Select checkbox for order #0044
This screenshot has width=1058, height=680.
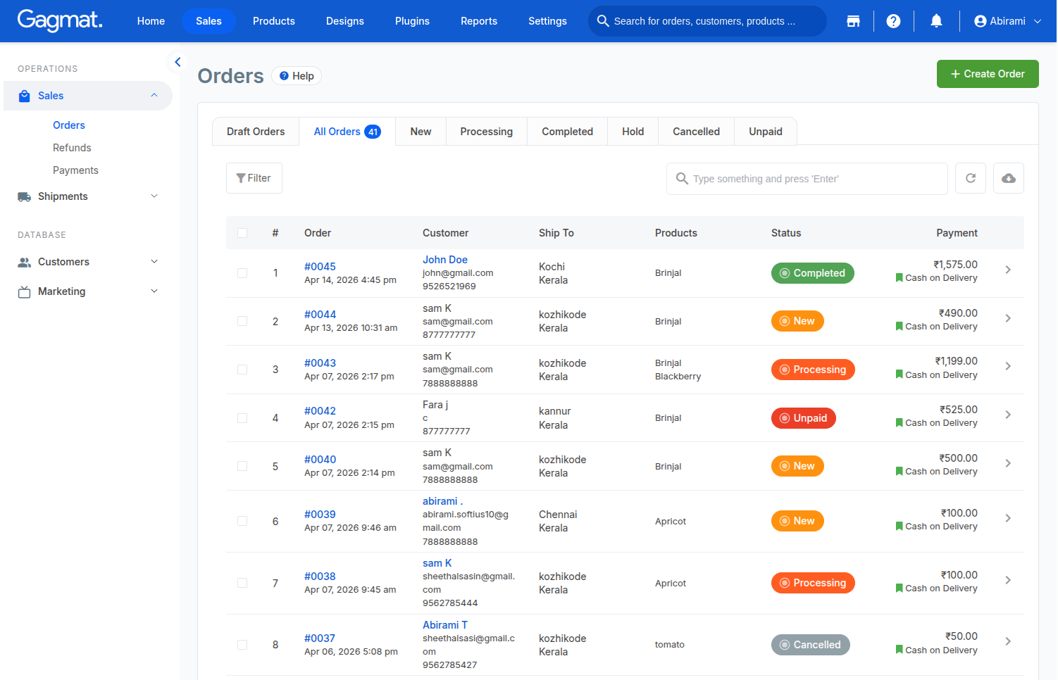click(x=242, y=321)
